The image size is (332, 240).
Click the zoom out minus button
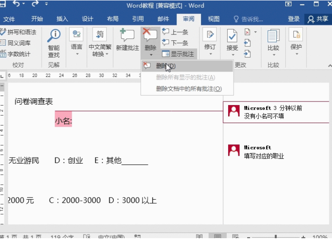pos(249,237)
